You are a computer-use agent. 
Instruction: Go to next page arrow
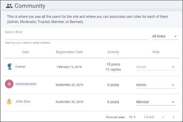pyautogui.click(x=174, y=117)
